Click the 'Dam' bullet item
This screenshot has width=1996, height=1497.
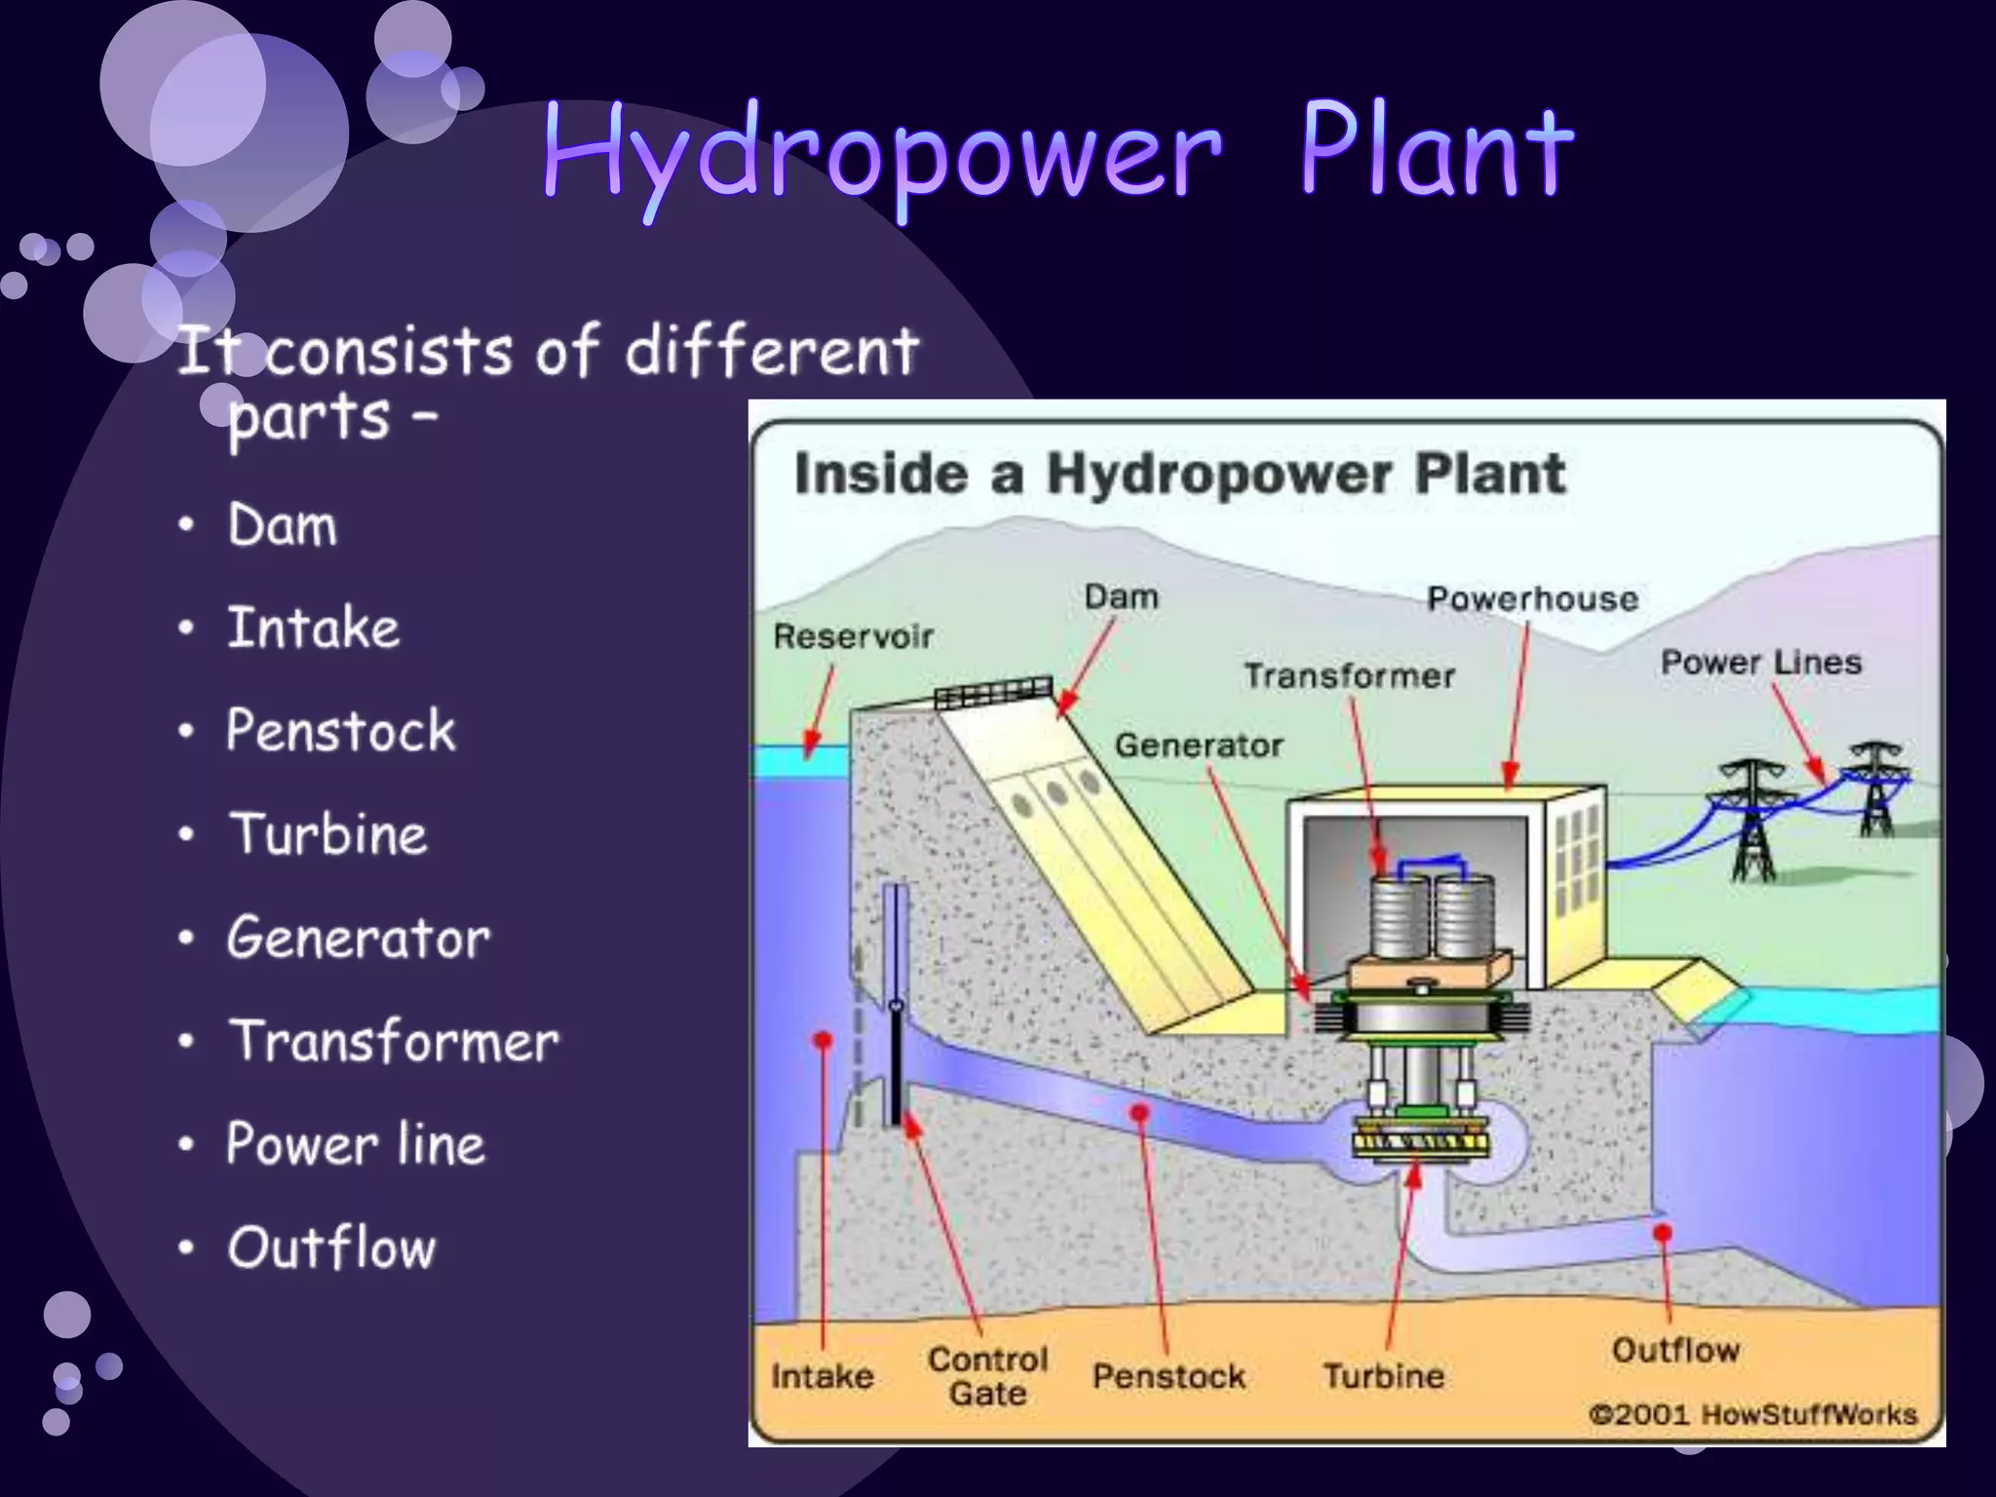[x=283, y=525]
